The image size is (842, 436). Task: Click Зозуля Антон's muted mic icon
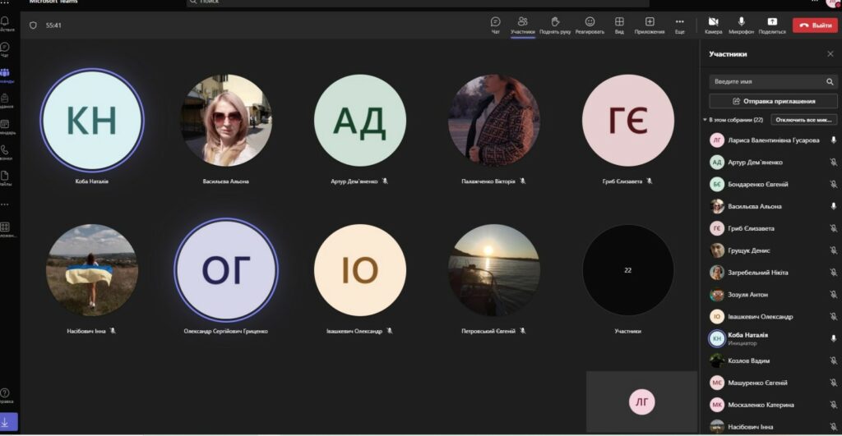click(x=834, y=295)
